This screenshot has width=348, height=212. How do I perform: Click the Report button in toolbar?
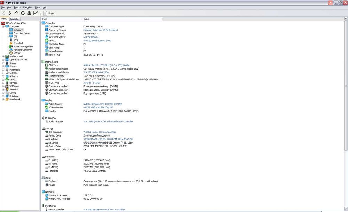(49, 13)
